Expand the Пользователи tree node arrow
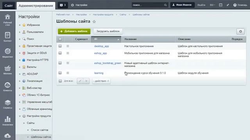This screenshot has width=250, height=140. 20,32
